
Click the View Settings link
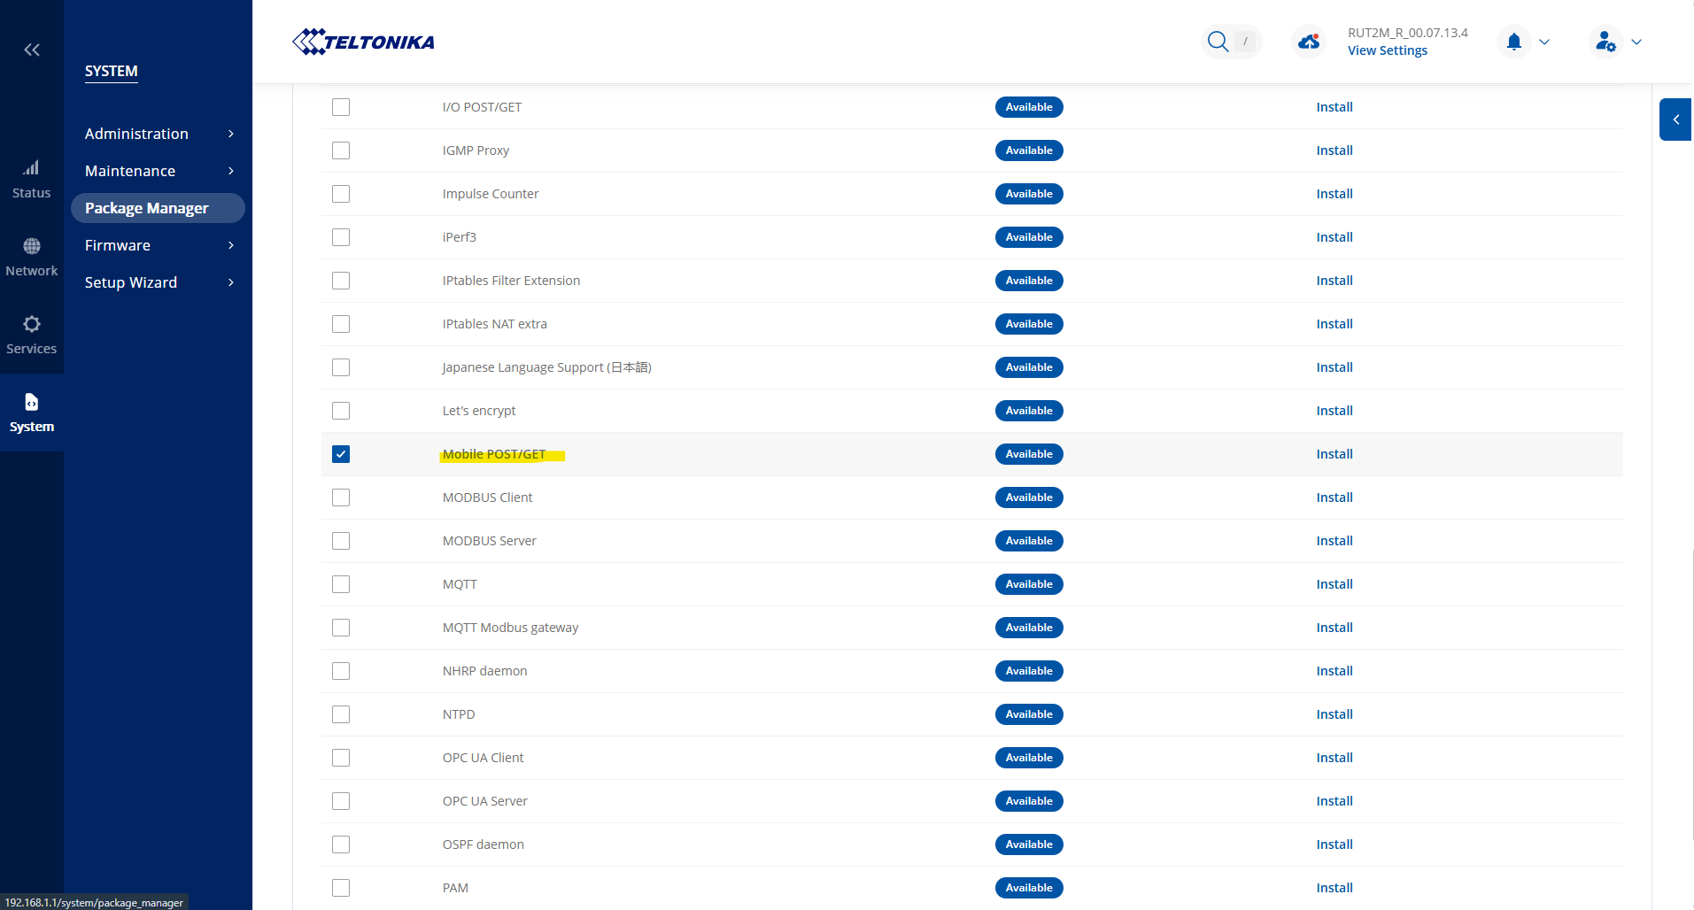click(x=1387, y=50)
